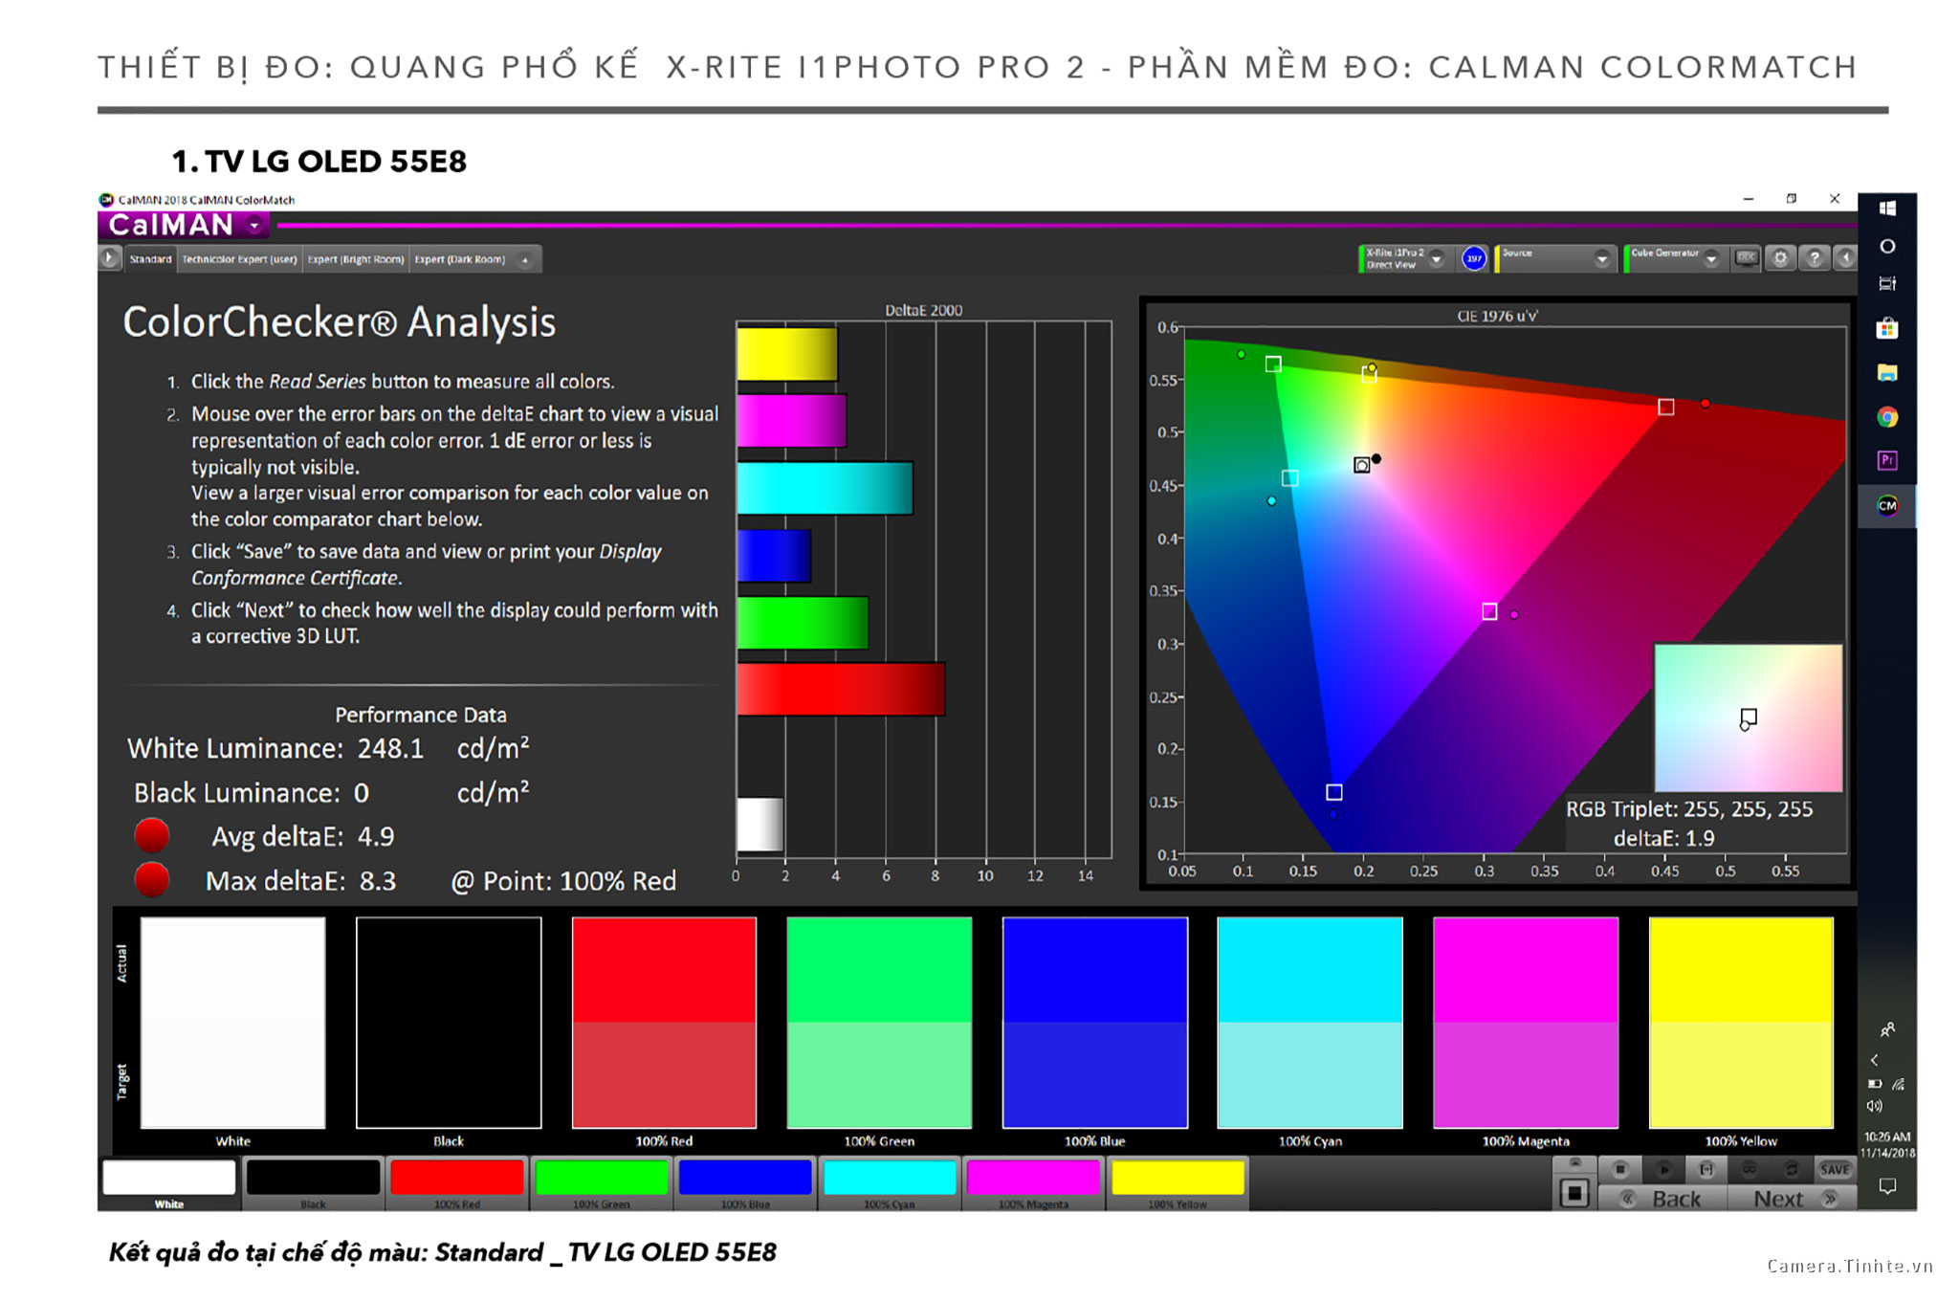Image resolution: width=1959 pixels, height=1302 pixels.
Task: Click the 100% Green actual/target comparator
Action: click(x=879, y=1023)
